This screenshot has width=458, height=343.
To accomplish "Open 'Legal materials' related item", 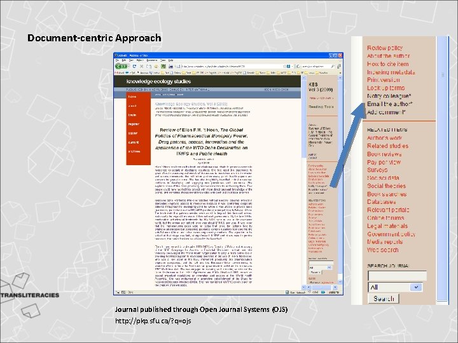I will pyautogui.click(x=387, y=226).
